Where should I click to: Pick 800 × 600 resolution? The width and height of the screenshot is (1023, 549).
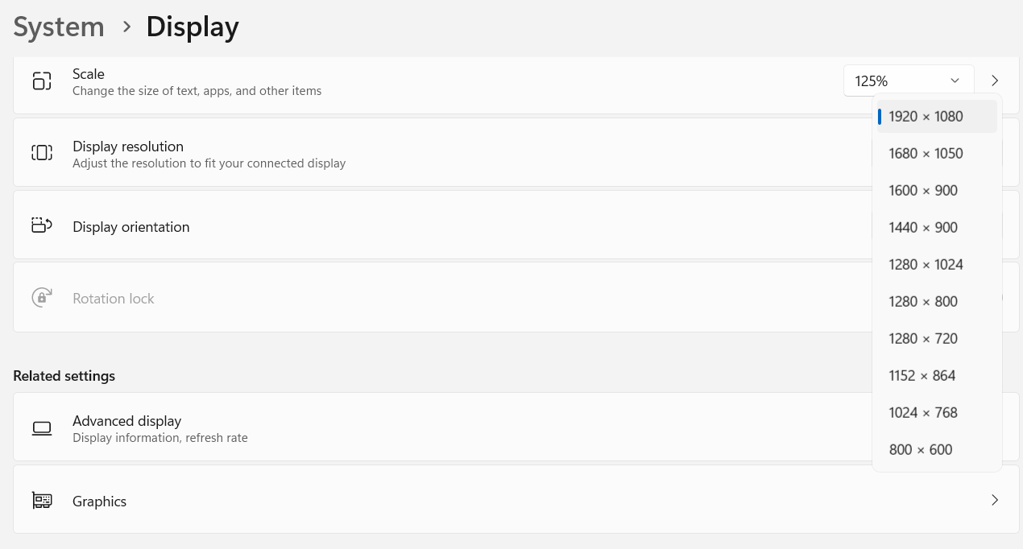921,450
